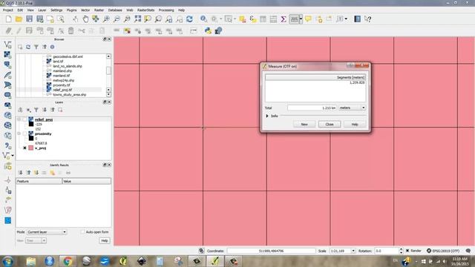Toggle visibility of relief_proj layer
This screenshot has height=267, width=475.
pos(24,119)
